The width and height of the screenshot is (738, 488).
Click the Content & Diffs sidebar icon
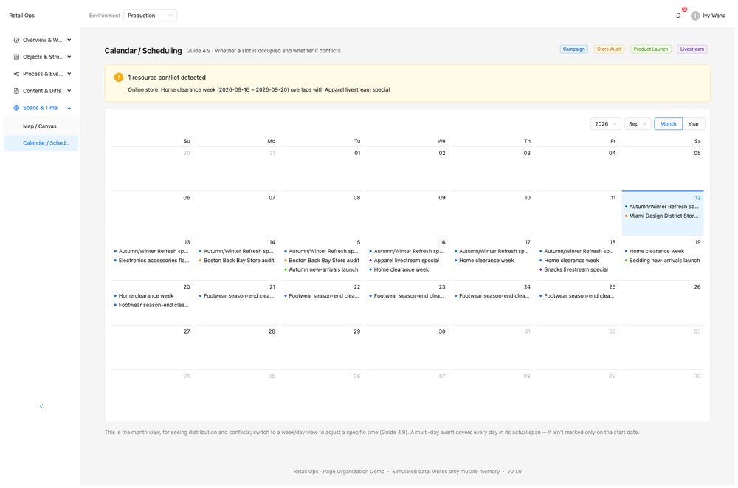click(x=16, y=91)
